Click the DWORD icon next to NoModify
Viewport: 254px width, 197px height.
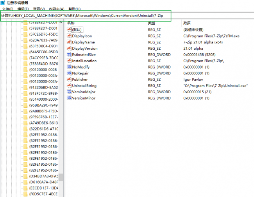[69, 67]
